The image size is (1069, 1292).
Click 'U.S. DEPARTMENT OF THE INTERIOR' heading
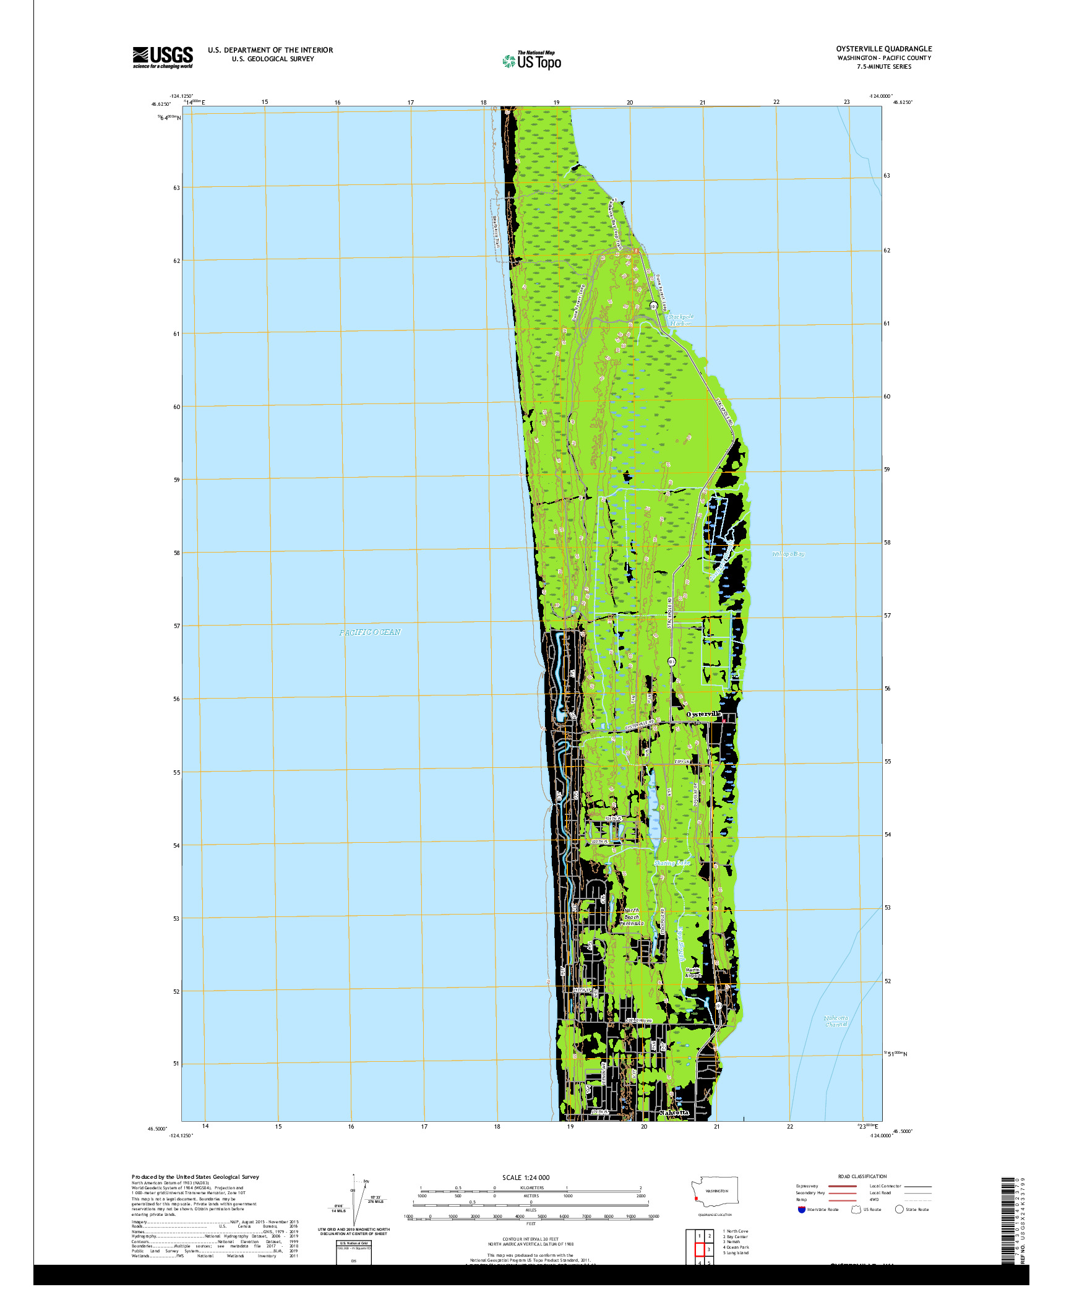[270, 50]
